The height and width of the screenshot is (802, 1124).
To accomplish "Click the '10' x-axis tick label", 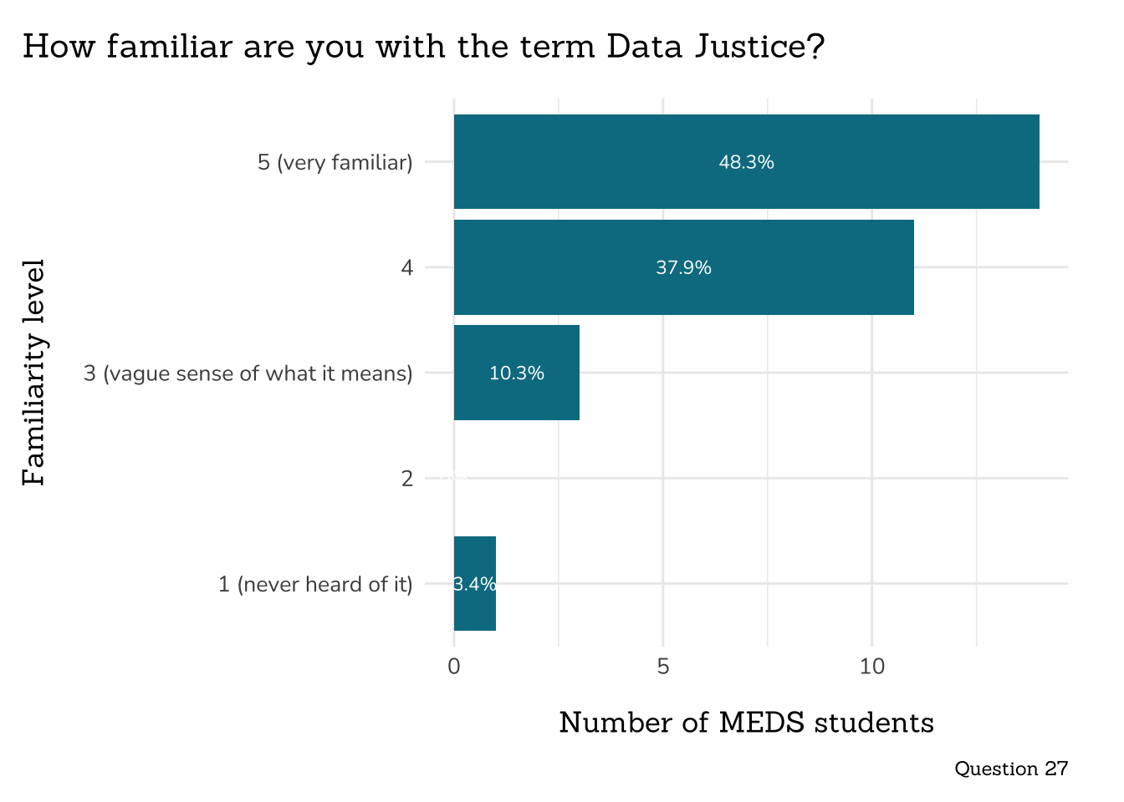I will point(872,667).
